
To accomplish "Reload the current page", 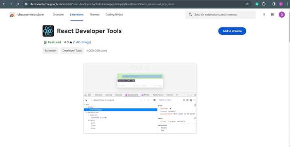I will pyautogui.click(x=18, y=4).
